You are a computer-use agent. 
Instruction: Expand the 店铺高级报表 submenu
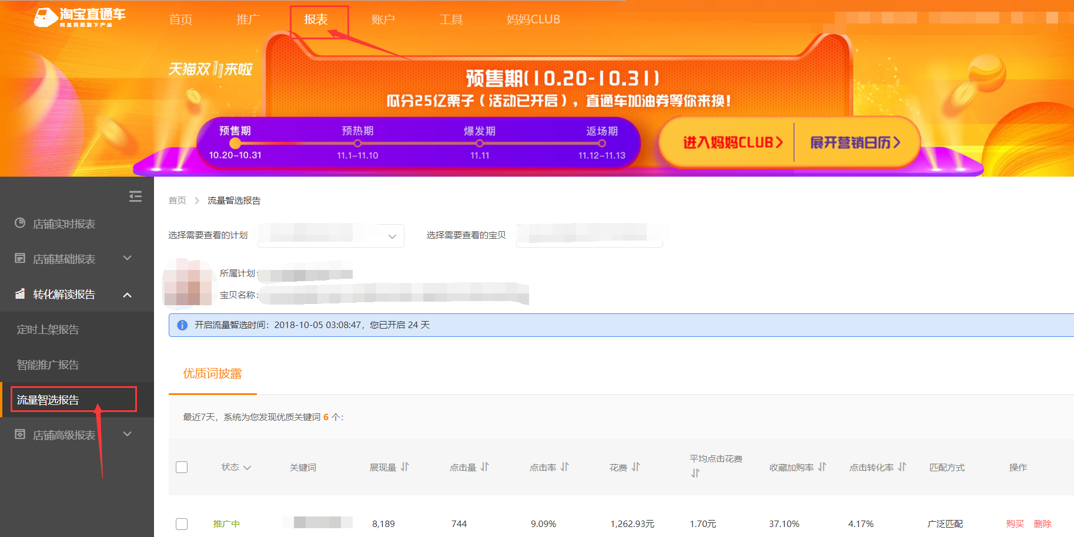point(128,434)
